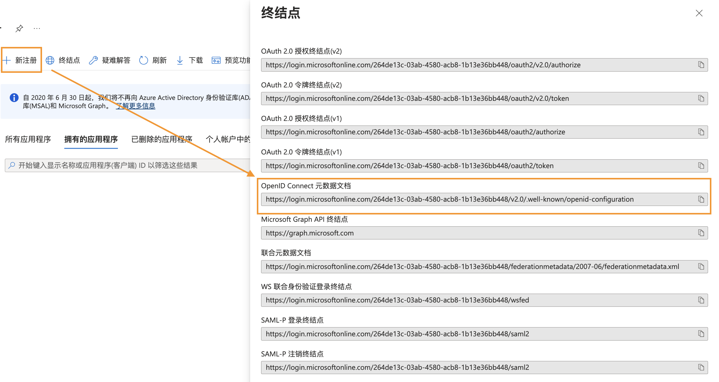Copy the WS-Federation sign-on endpoint URL
The image size is (719, 382).
point(701,300)
